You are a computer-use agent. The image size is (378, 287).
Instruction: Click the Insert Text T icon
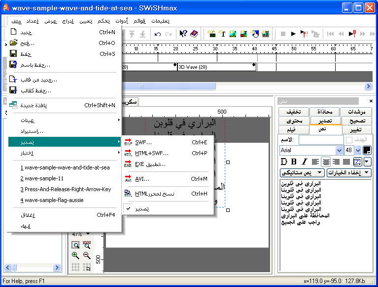(222, 34)
